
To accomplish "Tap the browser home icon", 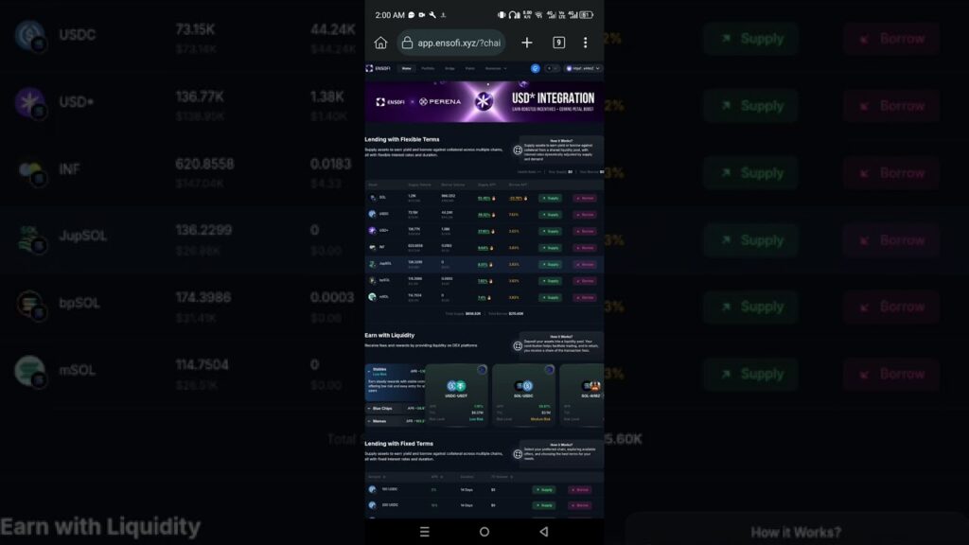I will pyautogui.click(x=380, y=43).
